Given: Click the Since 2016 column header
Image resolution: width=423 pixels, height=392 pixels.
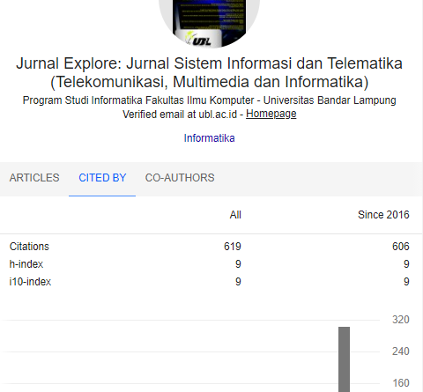Looking at the screenshot, I should point(383,215).
